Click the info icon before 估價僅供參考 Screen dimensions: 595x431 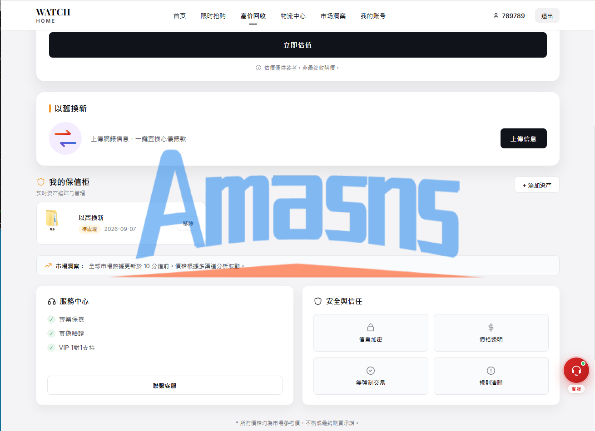258,68
